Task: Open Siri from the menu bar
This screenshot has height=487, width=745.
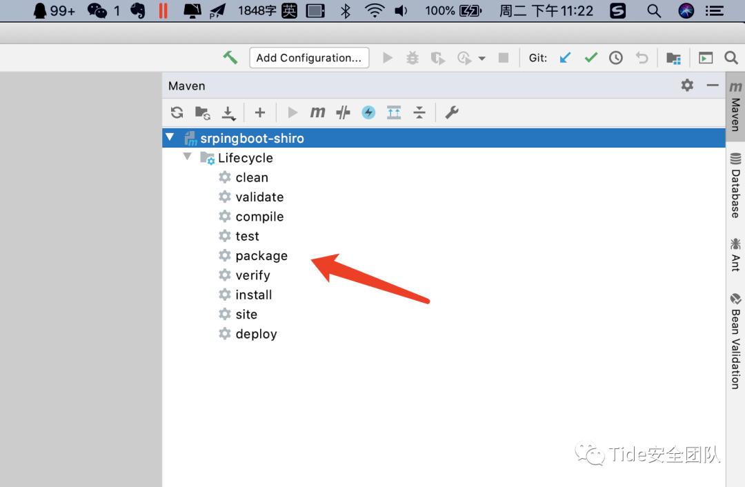Action: (686, 10)
